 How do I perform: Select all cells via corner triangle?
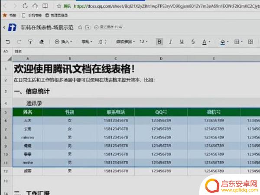coord(10,58)
